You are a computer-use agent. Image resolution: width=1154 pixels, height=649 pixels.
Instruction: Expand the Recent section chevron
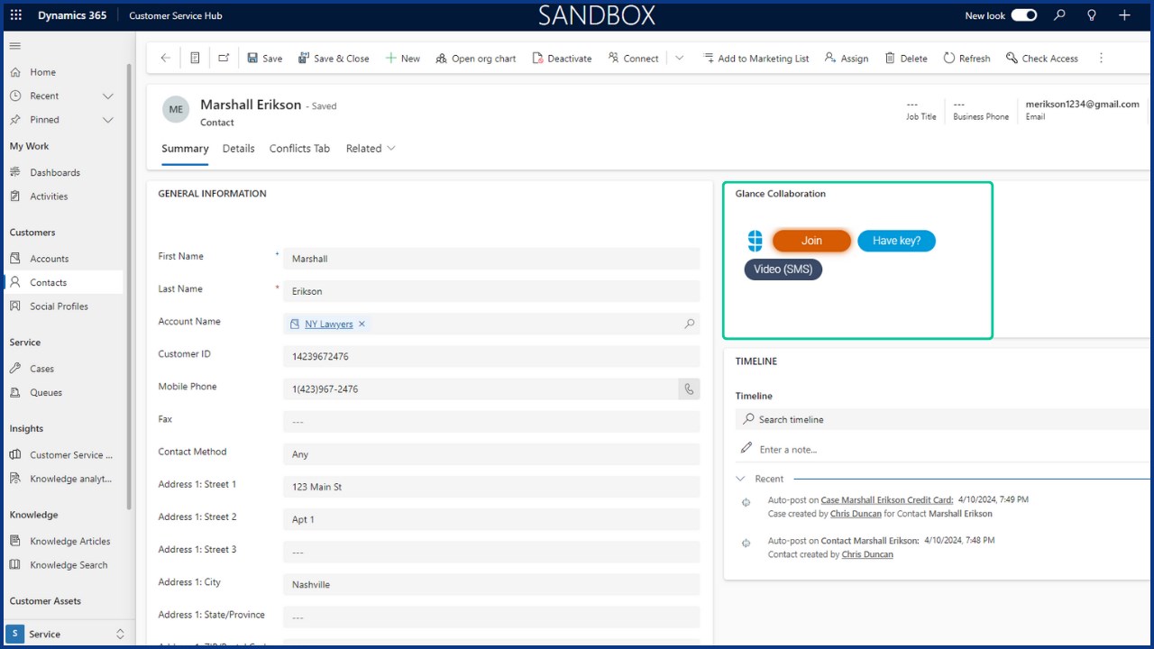pyautogui.click(x=108, y=96)
